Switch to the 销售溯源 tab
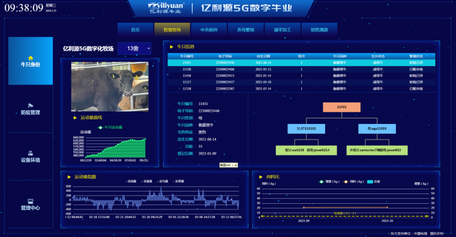This screenshot has height=237, width=456. [319, 30]
